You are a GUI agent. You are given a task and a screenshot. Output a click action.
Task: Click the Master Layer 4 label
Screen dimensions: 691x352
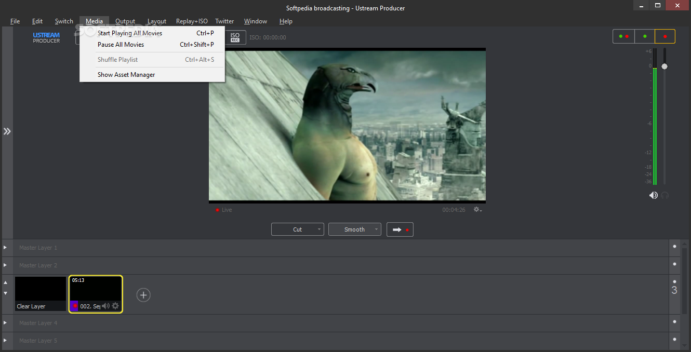38,323
